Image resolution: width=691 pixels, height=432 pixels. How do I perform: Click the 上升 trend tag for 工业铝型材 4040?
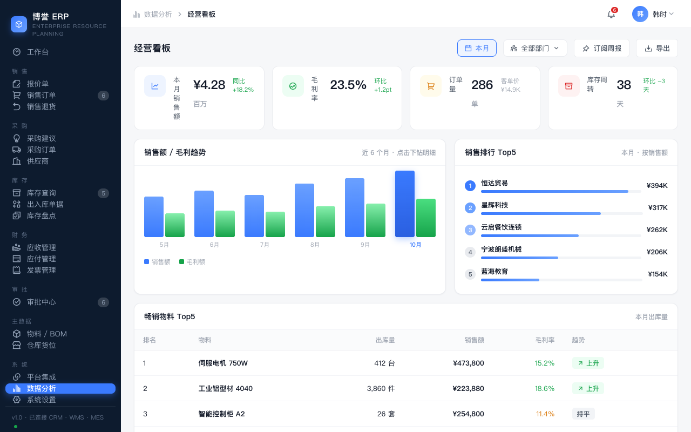point(588,388)
